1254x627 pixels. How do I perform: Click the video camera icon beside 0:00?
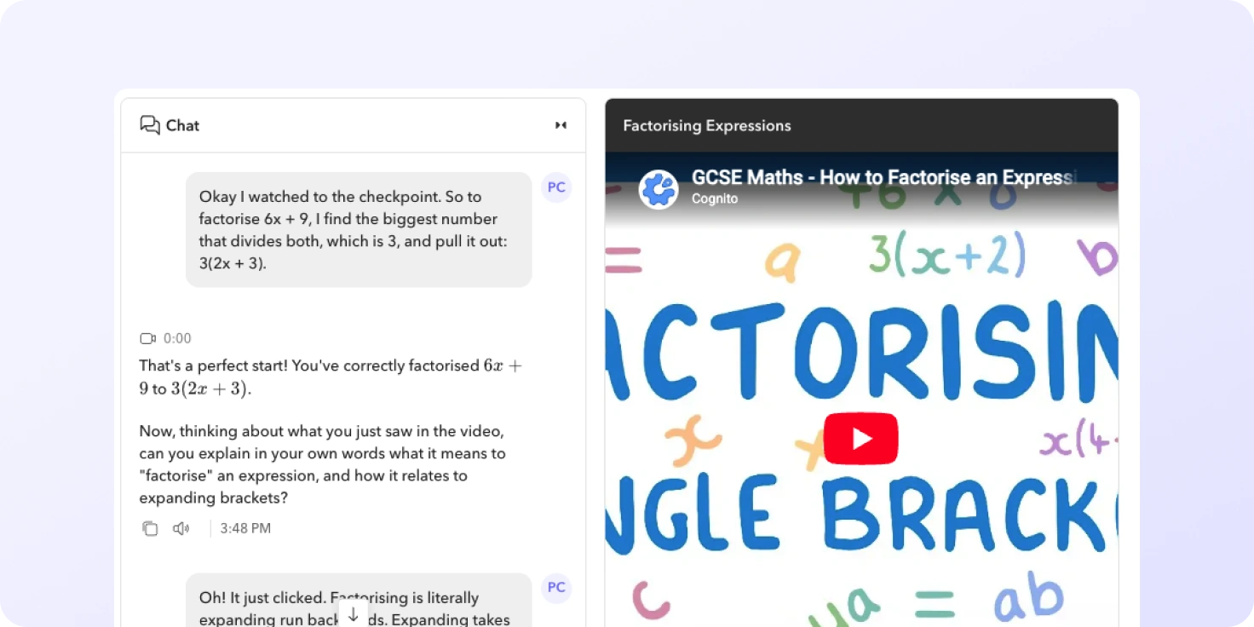tap(147, 338)
